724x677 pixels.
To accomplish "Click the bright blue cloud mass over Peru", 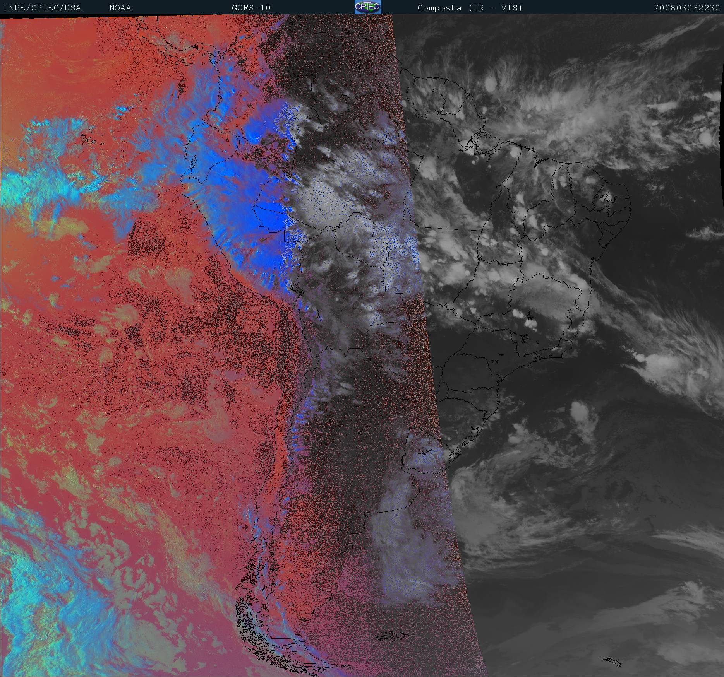I will (x=267, y=217).
